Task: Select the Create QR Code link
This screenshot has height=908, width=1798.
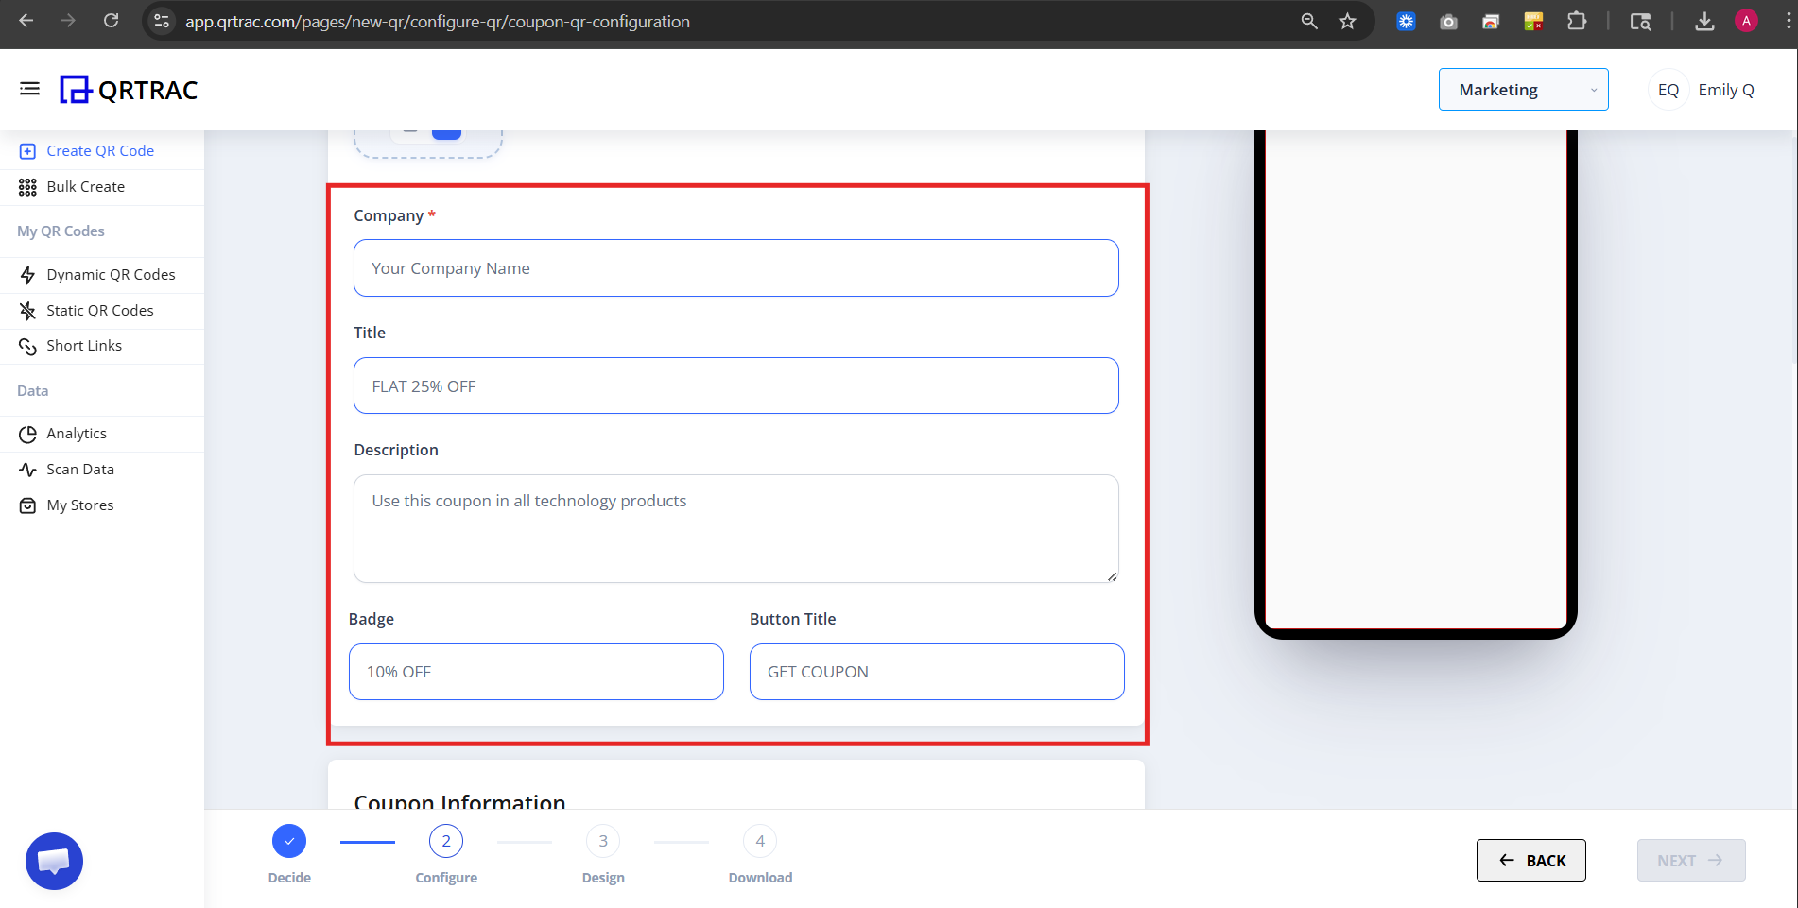Action: tap(100, 150)
